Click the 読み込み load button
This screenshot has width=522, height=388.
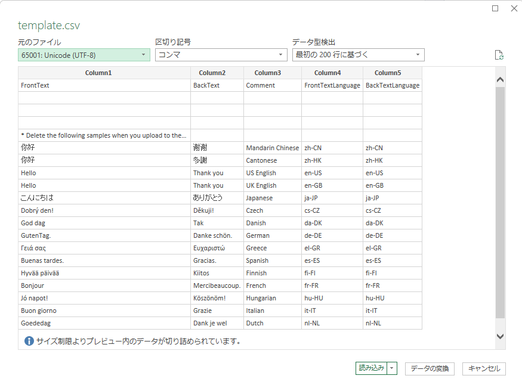point(370,368)
